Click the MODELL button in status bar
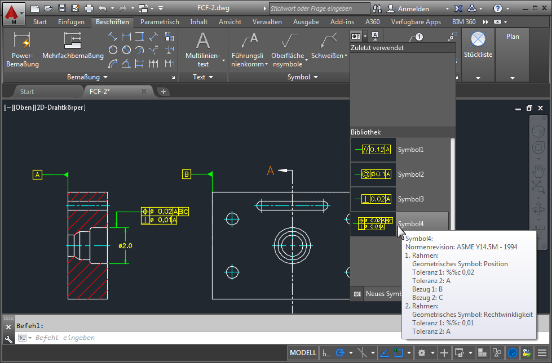This screenshot has width=552, height=363. click(303, 353)
